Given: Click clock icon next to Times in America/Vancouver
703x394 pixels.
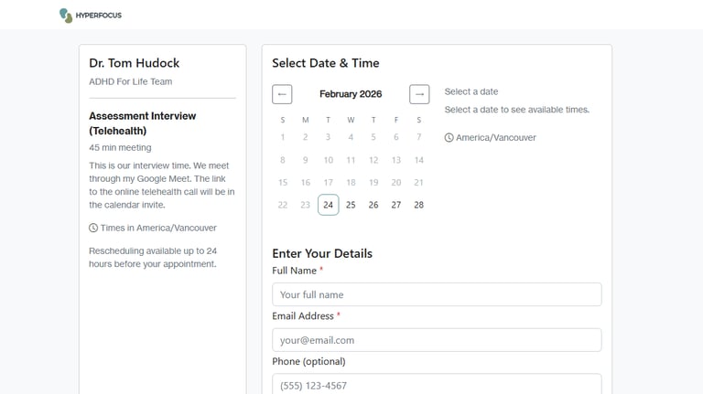Looking at the screenshot, I should (93, 228).
